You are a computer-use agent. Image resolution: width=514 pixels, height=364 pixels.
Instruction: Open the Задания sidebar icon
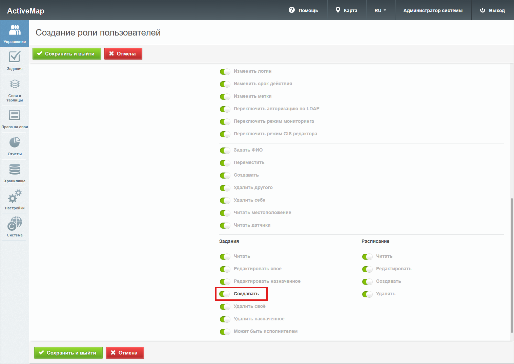coord(15,60)
